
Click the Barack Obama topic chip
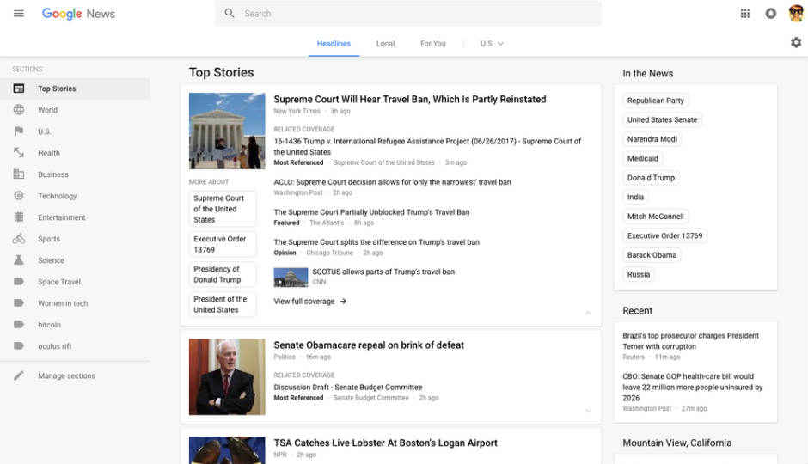(652, 255)
